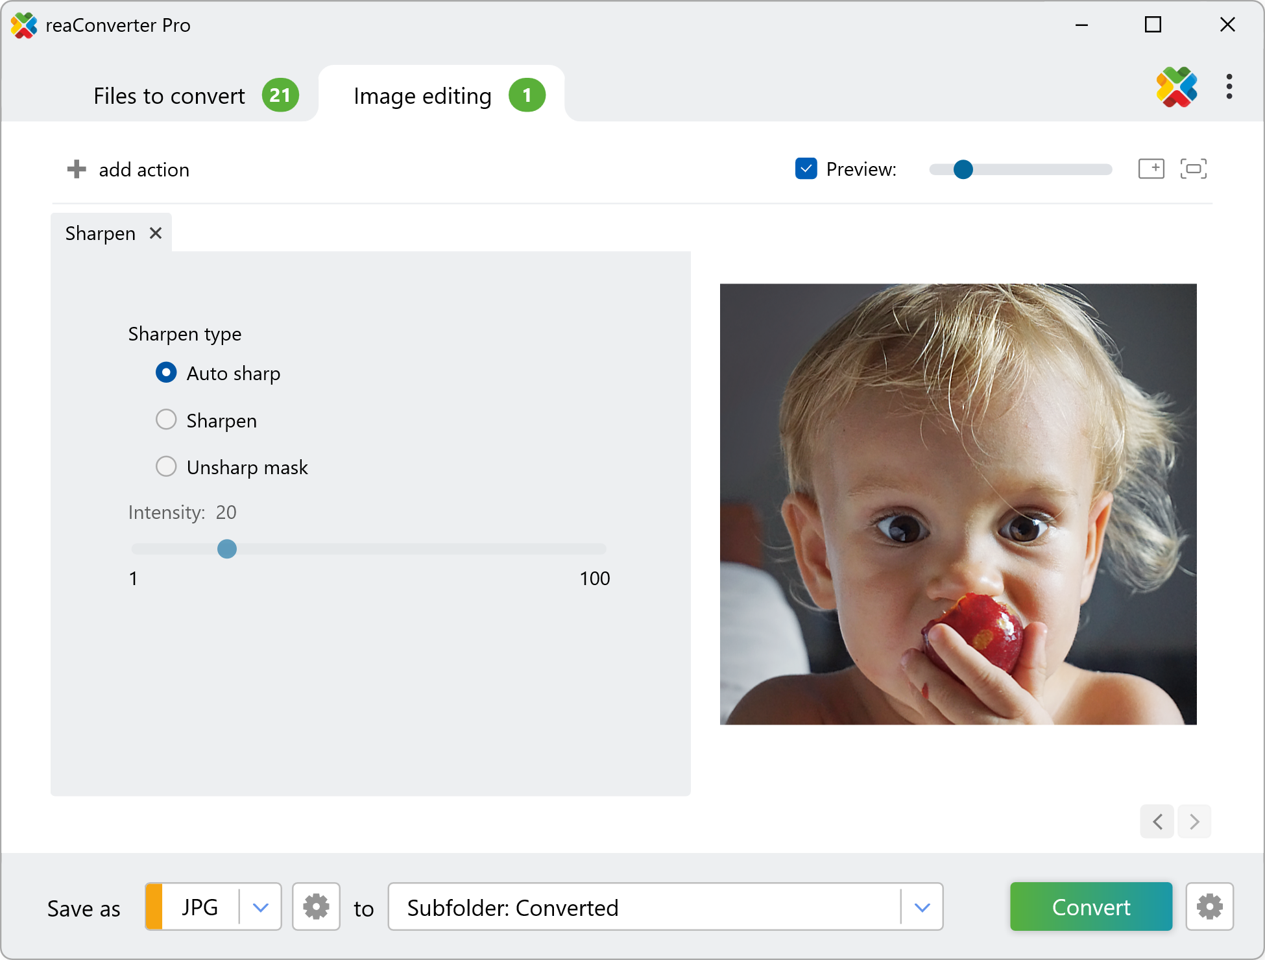Click the reaConverter logo at top right

[x=1176, y=87]
